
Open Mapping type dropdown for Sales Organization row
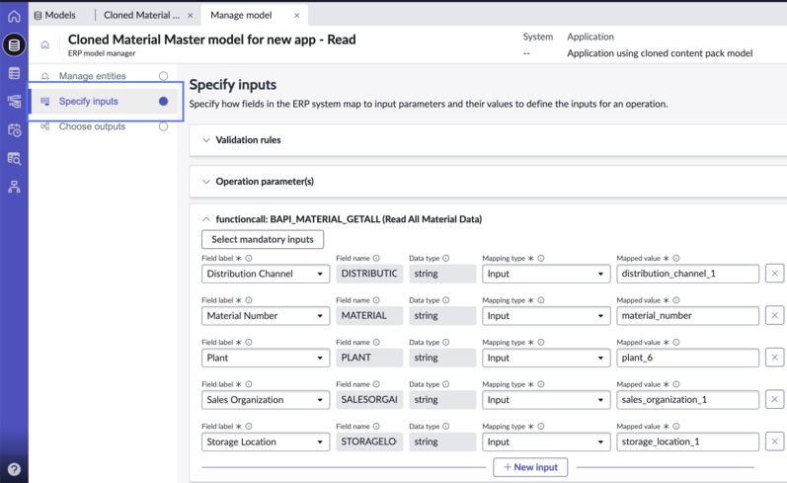pyautogui.click(x=546, y=400)
